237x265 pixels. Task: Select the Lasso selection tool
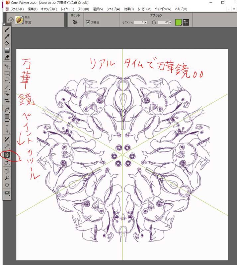[7, 80]
